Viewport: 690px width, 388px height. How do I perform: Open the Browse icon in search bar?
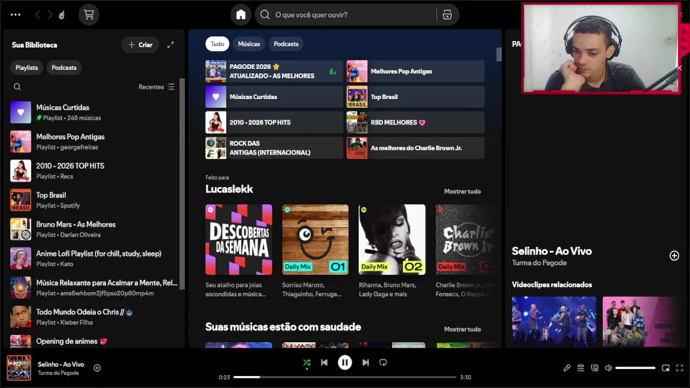pyautogui.click(x=447, y=15)
